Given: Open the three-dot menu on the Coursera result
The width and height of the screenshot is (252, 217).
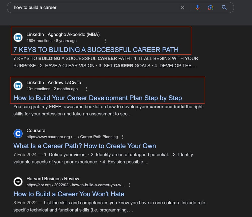Looking at the screenshot, I should (123, 137).
